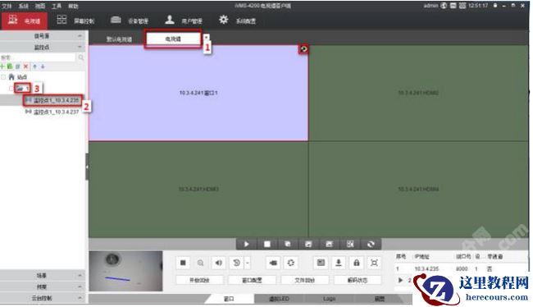Select camera 监控点1_10.3.4.235 in the tree
This screenshot has height=307, width=533.
pyautogui.click(x=52, y=100)
